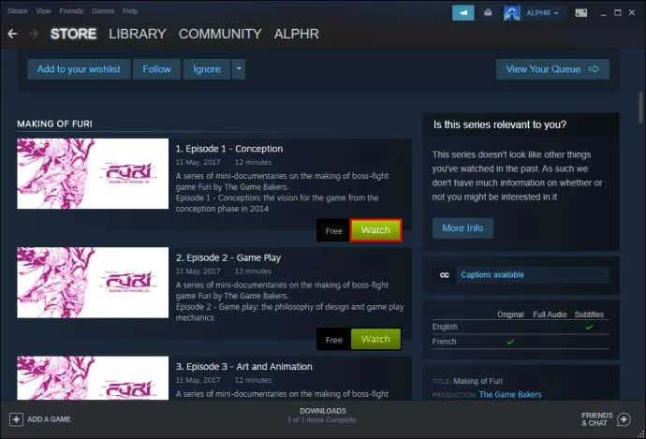
Task: Open Episode 1 - Conception title
Action: pos(229,149)
